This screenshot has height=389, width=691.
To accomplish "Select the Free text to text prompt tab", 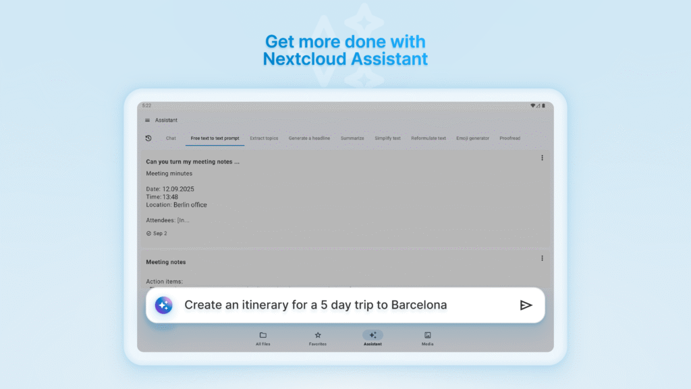I will click(x=215, y=138).
